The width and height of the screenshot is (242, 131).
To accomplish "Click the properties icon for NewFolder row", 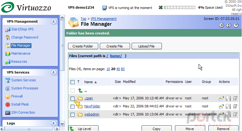I will click(221, 106).
